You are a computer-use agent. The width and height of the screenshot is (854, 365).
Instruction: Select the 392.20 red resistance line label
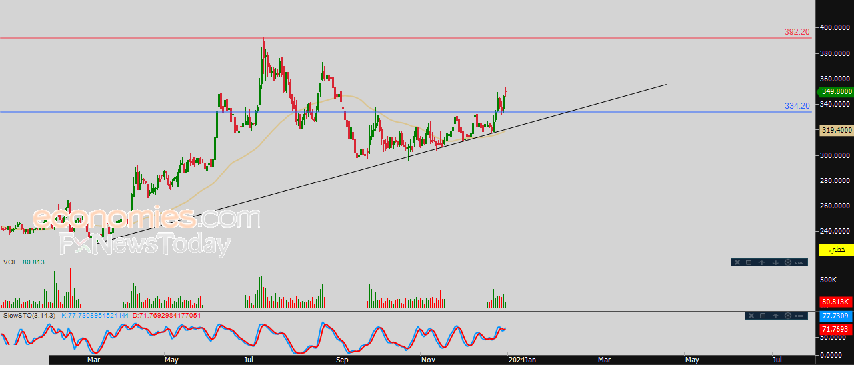coord(797,31)
